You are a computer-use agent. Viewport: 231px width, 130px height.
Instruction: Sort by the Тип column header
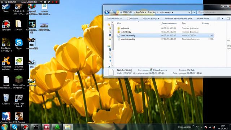[184, 23]
